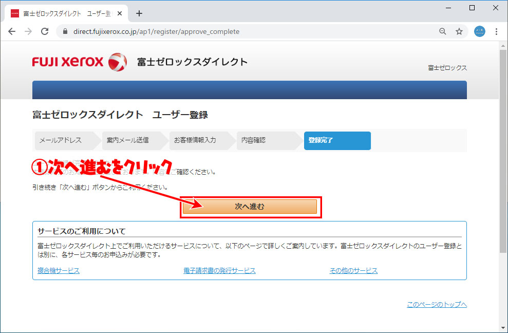Click the scrollbar down arrow
The height and width of the screenshot is (333, 508).
[503, 327]
